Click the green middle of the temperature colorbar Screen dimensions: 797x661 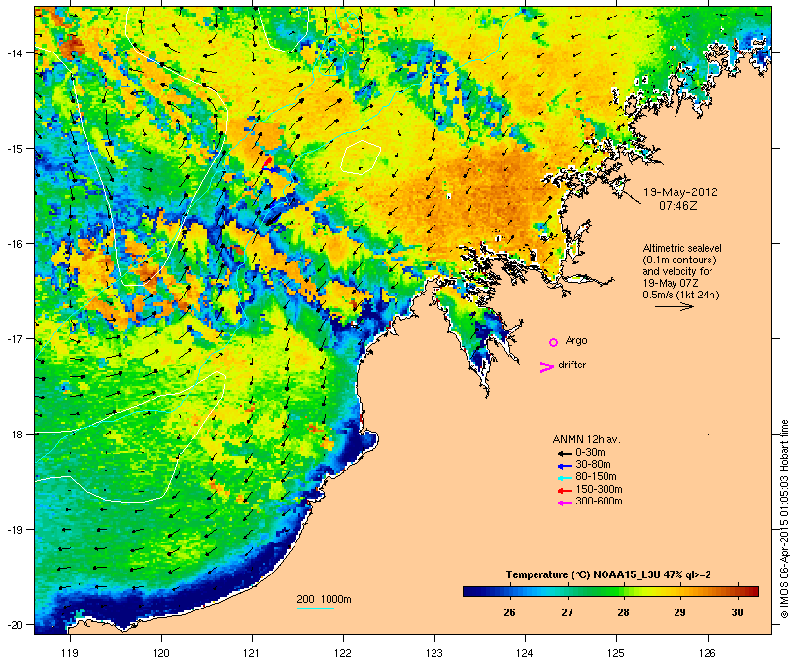(610, 591)
